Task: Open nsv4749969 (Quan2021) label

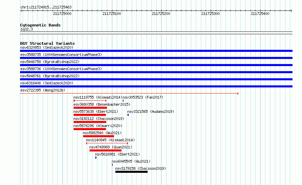Action: (111, 147)
